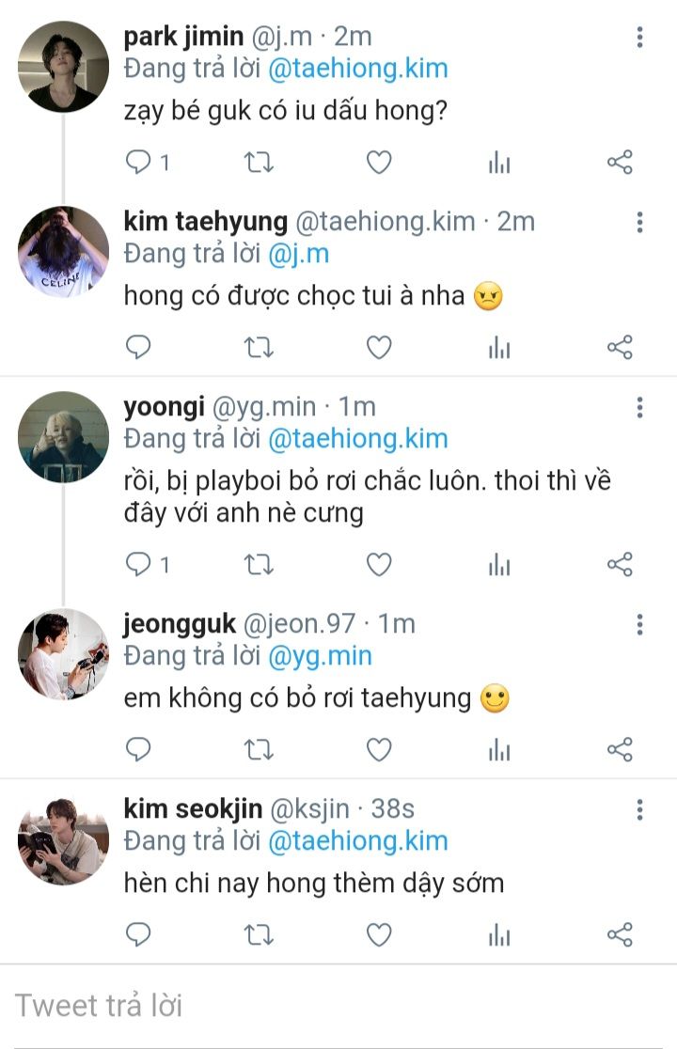This screenshot has height=1049, width=677.
Task: Reply to park jimin's tweet
Action: pyautogui.click(x=139, y=163)
